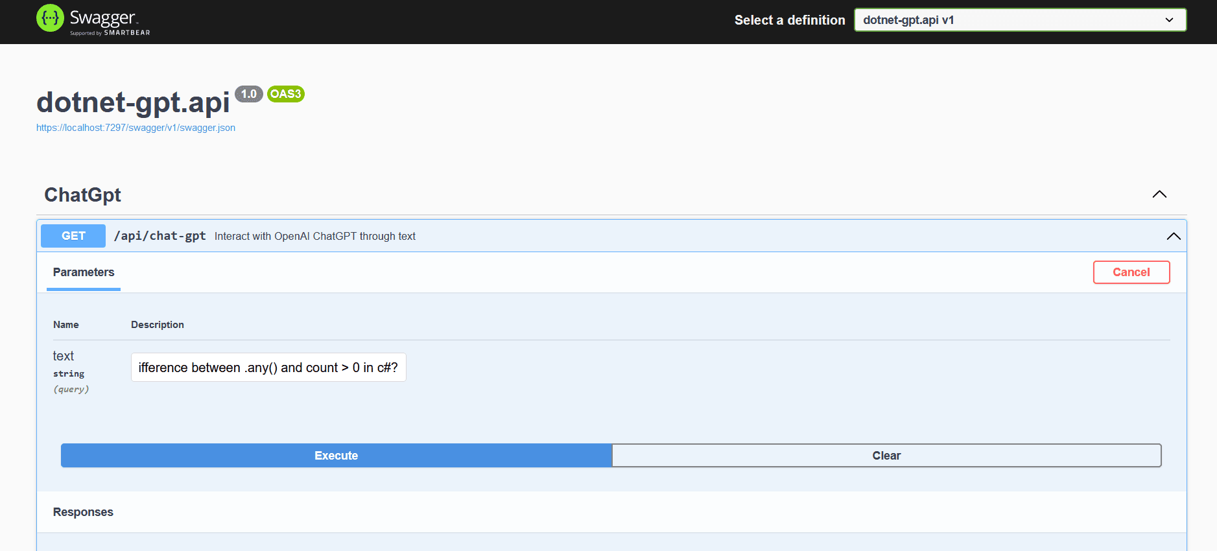1217x551 pixels.
Task: Click the 1.0 version badge
Action: (249, 94)
